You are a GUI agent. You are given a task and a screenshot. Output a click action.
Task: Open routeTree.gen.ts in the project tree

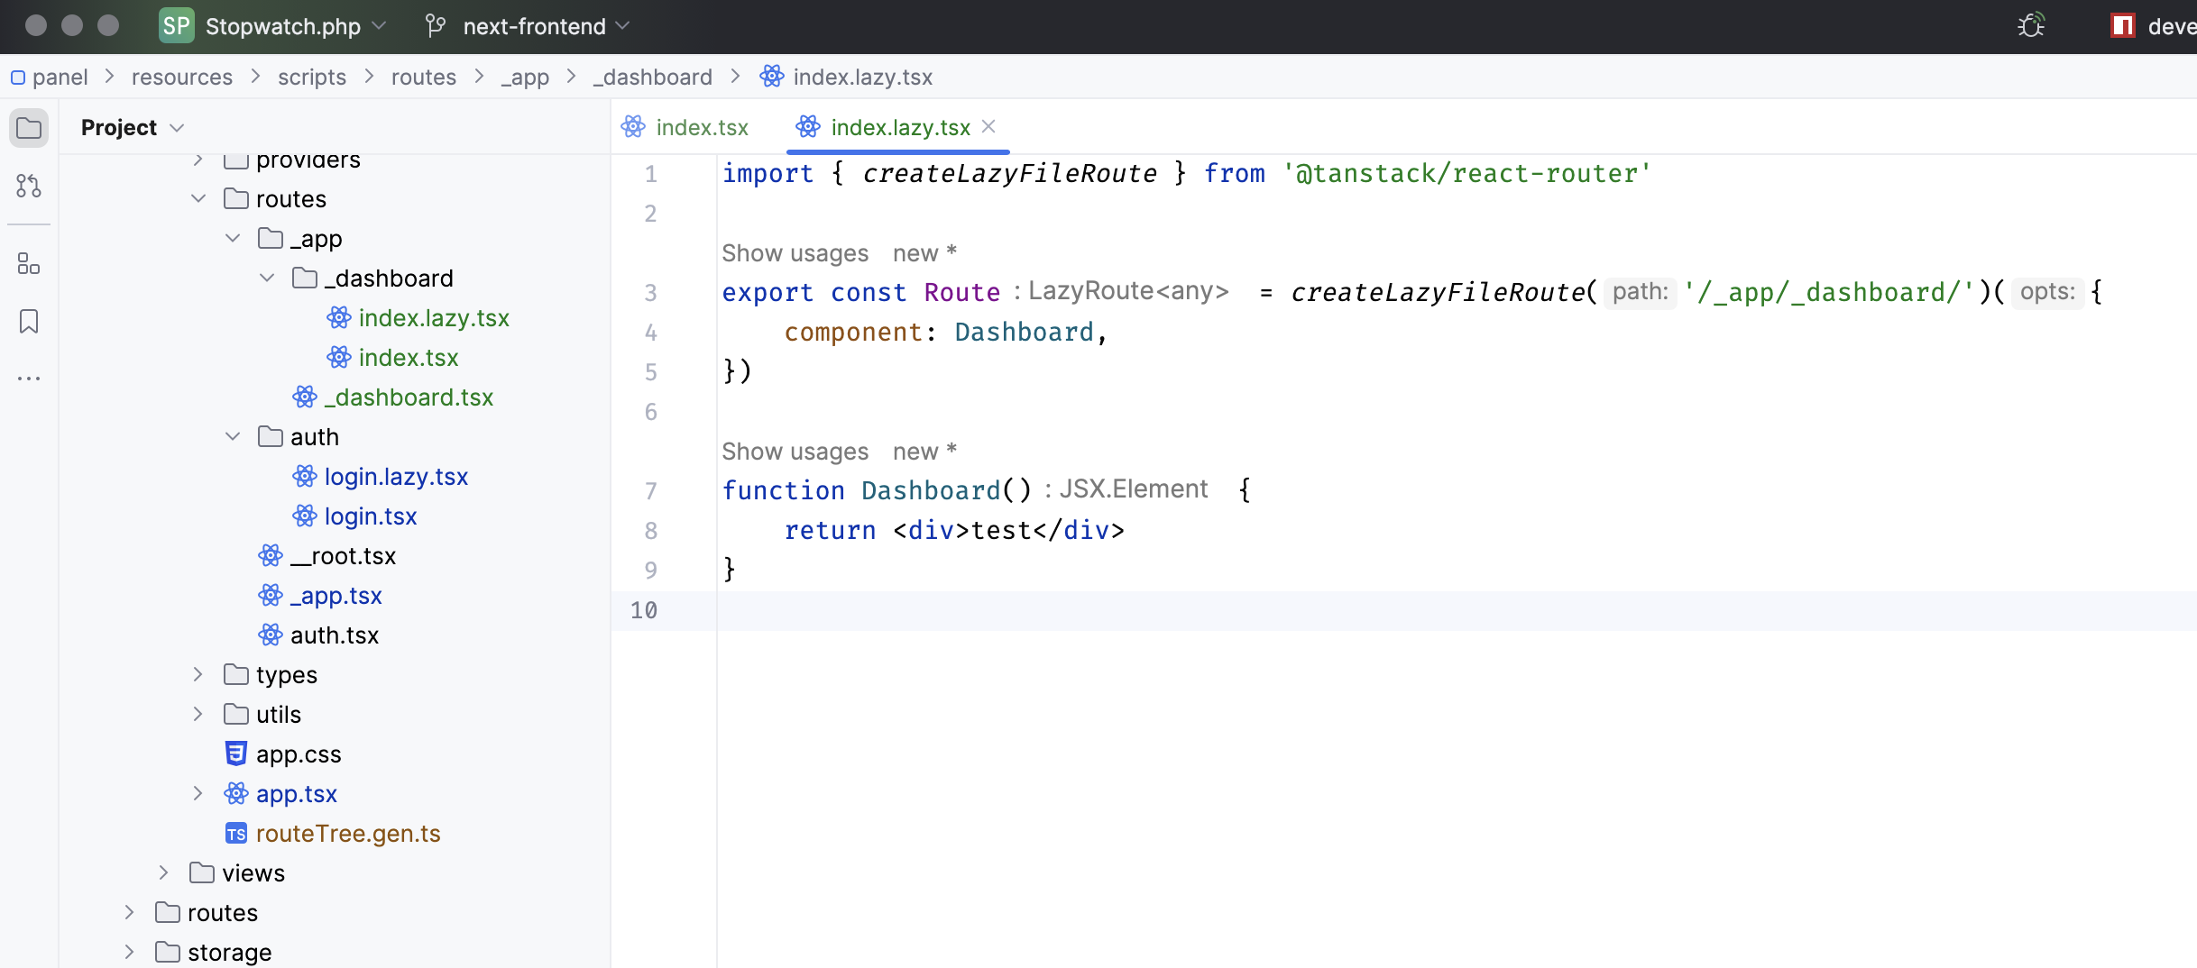[x=348, y=834]
